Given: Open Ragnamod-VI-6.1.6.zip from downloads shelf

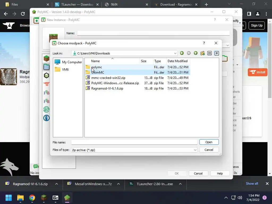Looking at the screenshot, I should (27, 184).
